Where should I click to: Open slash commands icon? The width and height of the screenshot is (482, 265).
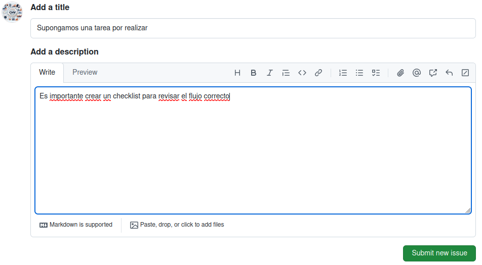click(x=465, y=73)
